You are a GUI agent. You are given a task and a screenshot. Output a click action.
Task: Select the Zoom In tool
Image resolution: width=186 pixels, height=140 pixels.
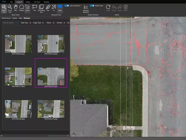point(4,9)
